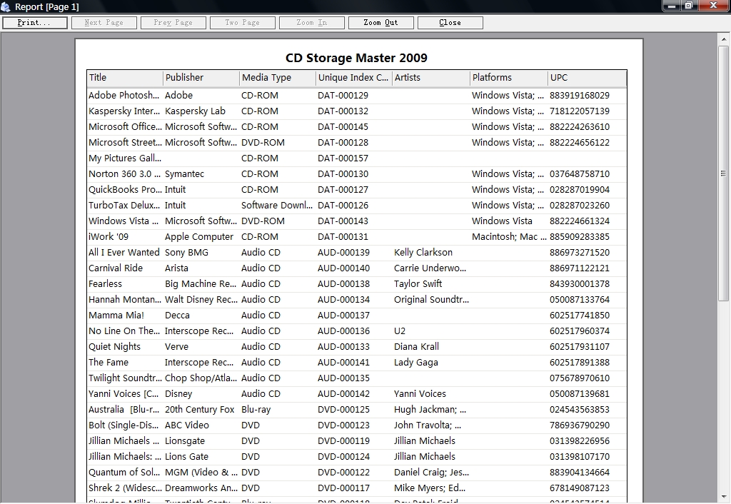
Task: Click index DAT-000145
Action: 343,127
